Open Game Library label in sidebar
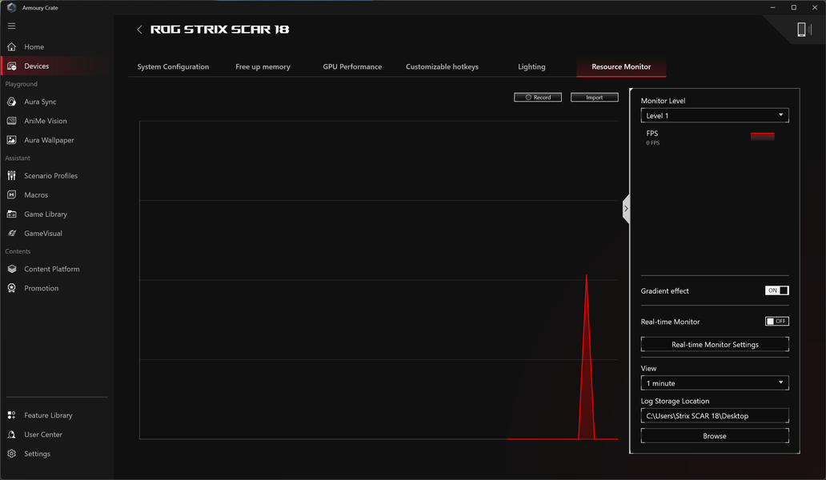The width and height of the screenshot is (826, 480). tap(46, 214)
